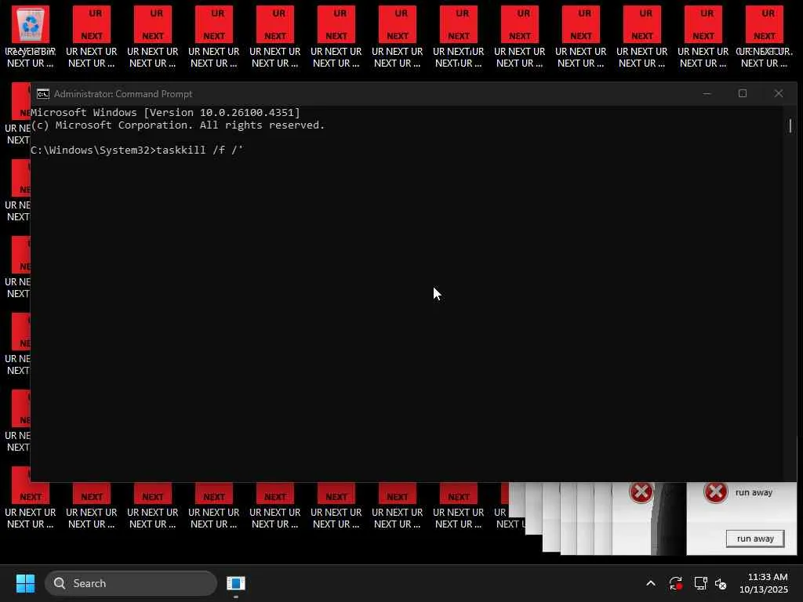
Task: Click the "run away" message text in dialog
Action: (x=754, y=492)
